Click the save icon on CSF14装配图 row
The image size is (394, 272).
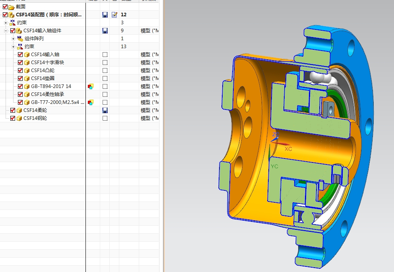pyautogui.click(x=105, y=15)
